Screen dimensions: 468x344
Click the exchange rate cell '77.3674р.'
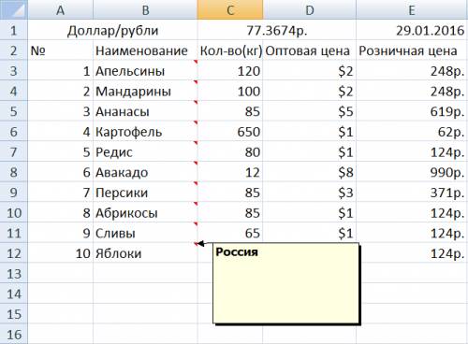point(277,30)
